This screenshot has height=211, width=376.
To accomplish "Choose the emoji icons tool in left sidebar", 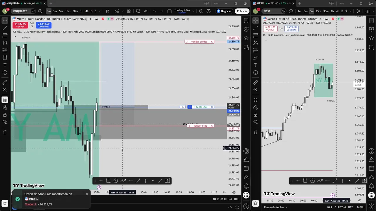I will click(5, 72).
